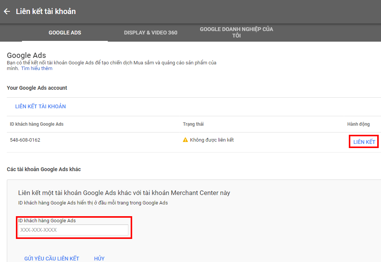Click the yellow warning status icon
This screenshot has height=262, width=381.
[x=185, y=140]
